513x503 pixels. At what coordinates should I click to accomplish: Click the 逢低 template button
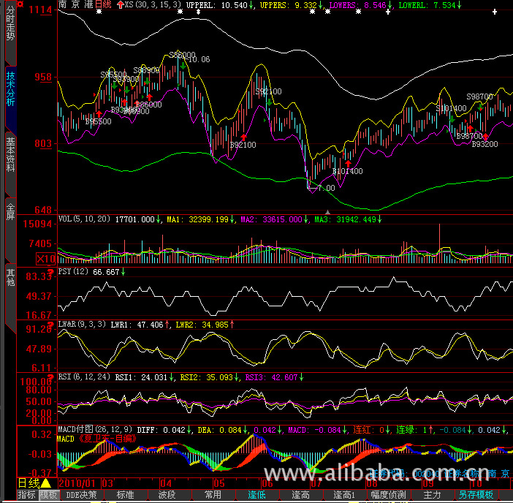click(x=256, y=495)
